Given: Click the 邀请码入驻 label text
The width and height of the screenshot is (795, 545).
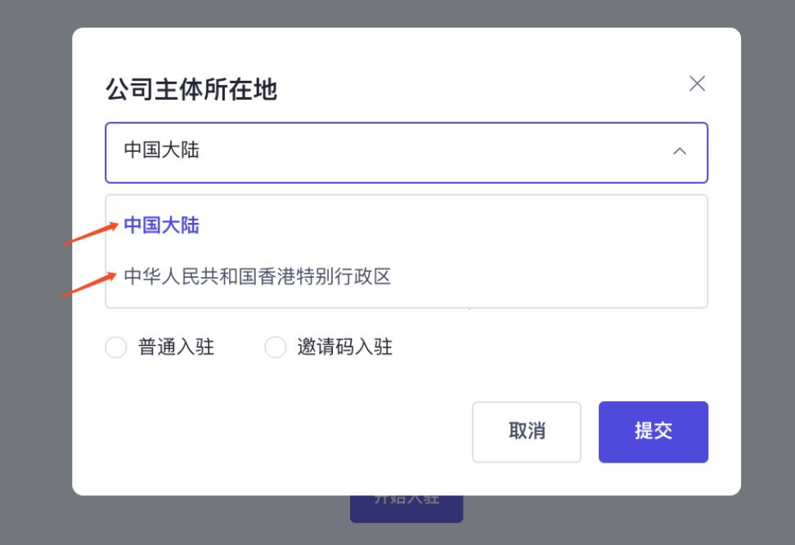Looking at the screenshot, I should pos(344,347).
